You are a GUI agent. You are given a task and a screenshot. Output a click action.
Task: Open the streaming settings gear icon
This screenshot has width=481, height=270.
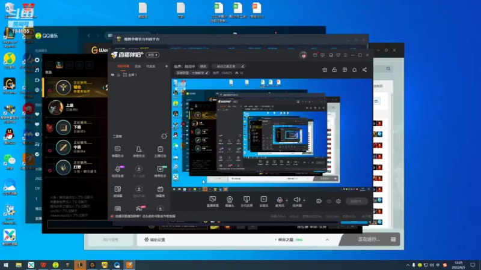pyautogui.click(x=339, y=201)
